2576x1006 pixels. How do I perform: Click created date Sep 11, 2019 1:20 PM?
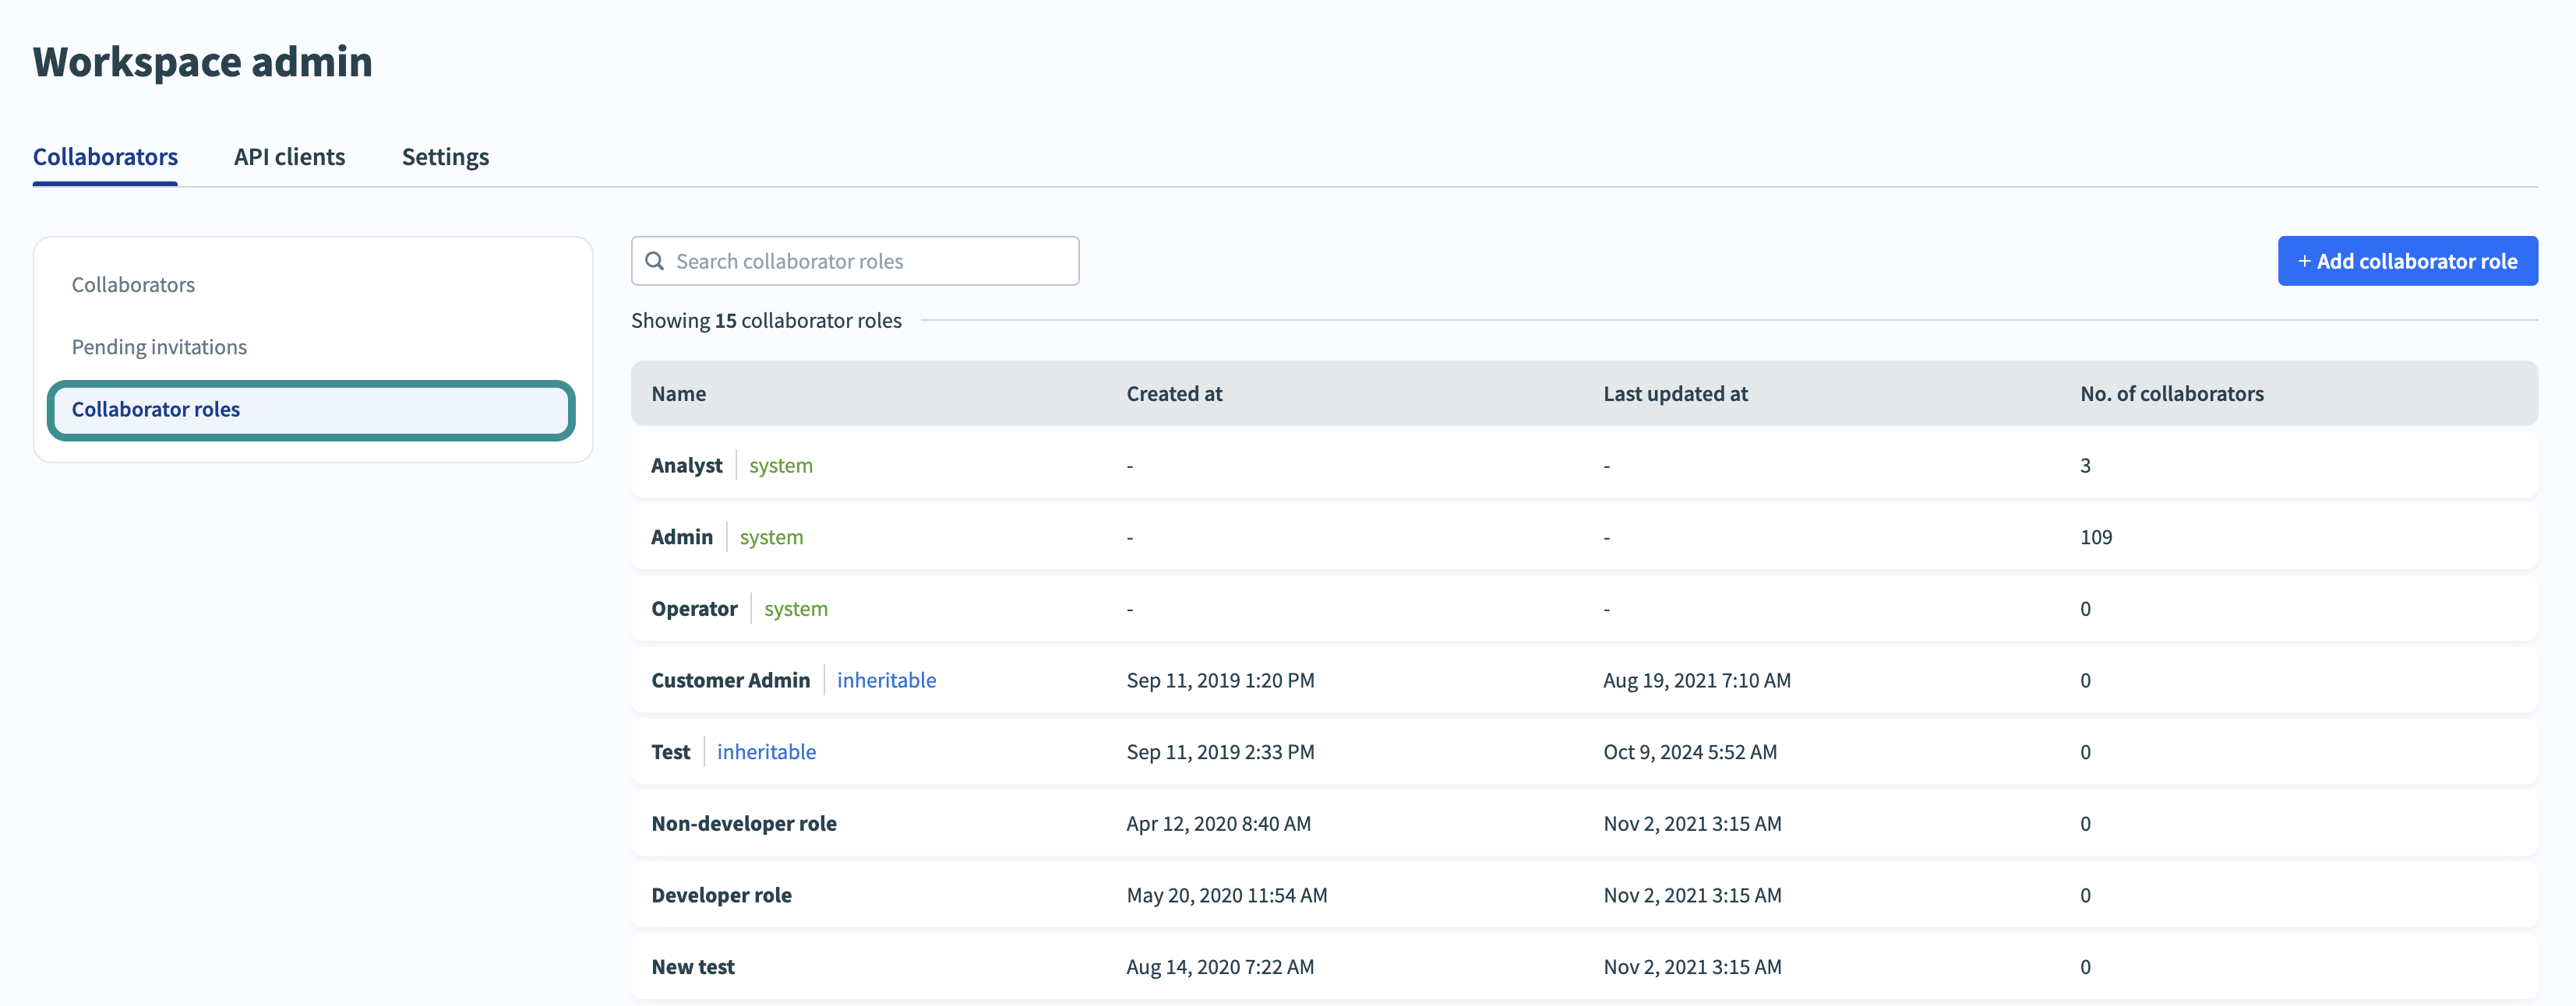(1220, 681)
